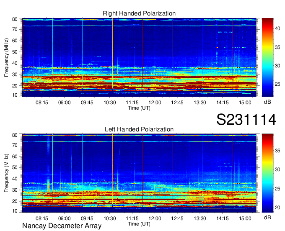Click the 70 MHz tick on Right Handed plot

pyautogui.click(x=15, y=29)
